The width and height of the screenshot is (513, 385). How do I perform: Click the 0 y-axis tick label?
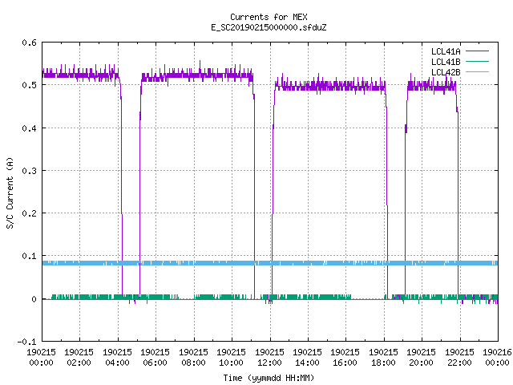click(34, 299)
